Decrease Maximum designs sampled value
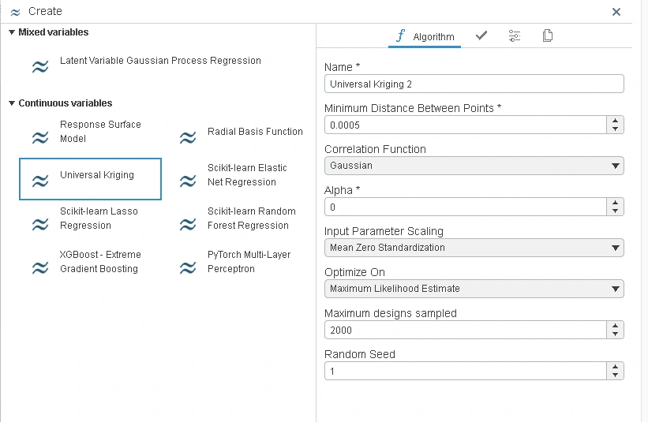Viewport: 648px width, 422px height. pyautogui.click(x=616, y=334)
